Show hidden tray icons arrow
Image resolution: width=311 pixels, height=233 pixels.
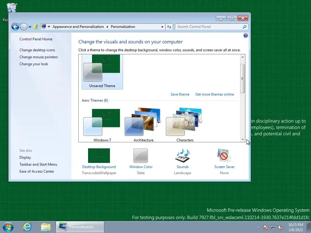(258, 227)
